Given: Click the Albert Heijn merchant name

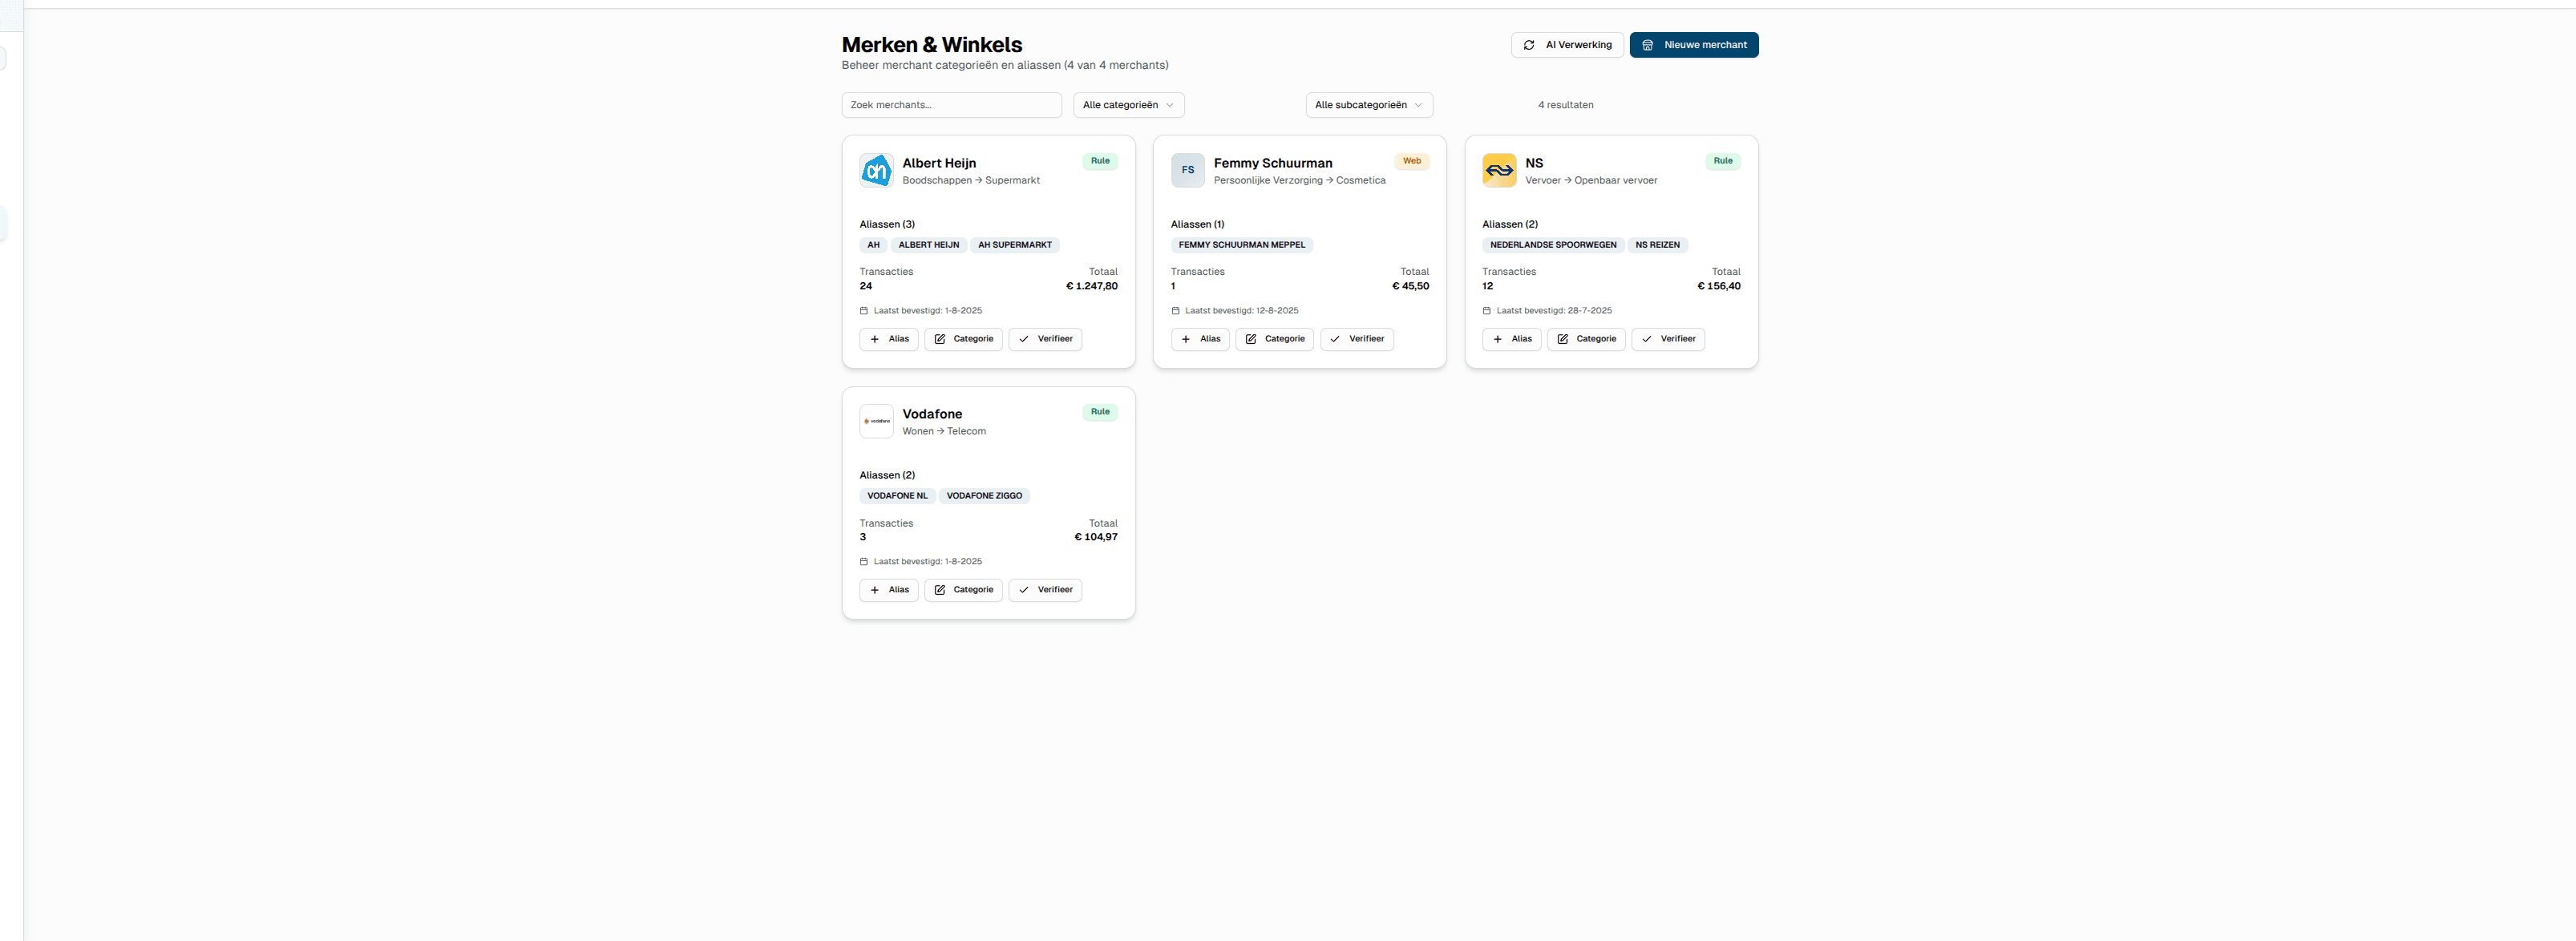Looking at the screenshot, I should click(939, 163).
